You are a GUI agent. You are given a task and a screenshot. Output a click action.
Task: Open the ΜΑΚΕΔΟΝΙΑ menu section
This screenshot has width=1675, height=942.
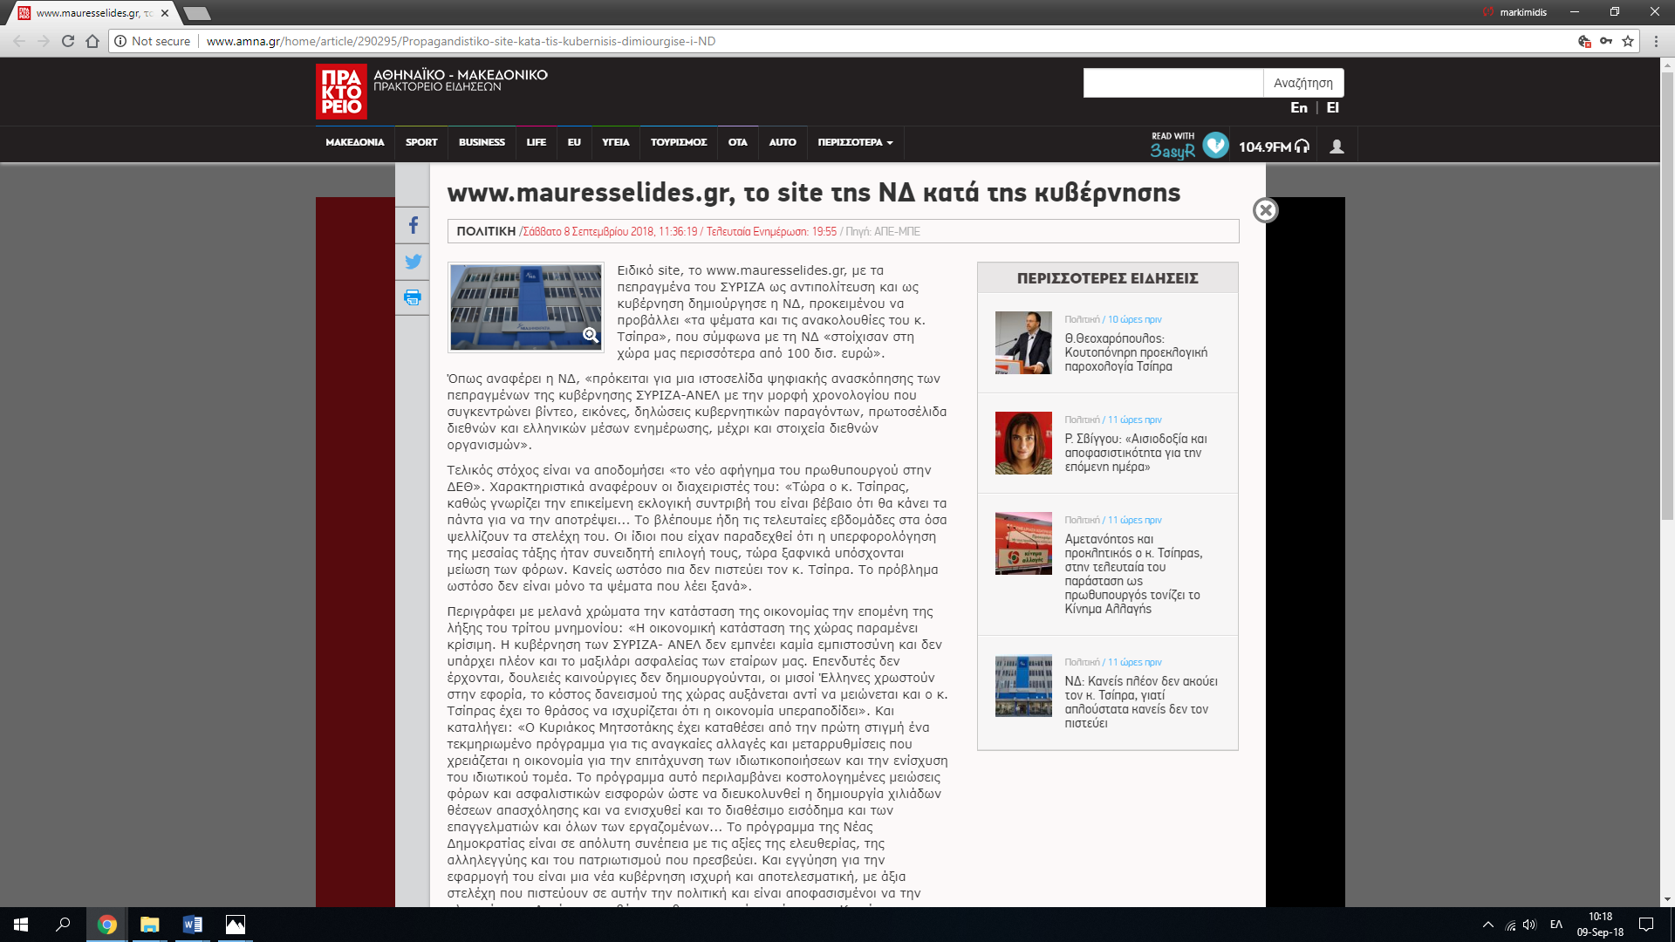tap(354, 142)
